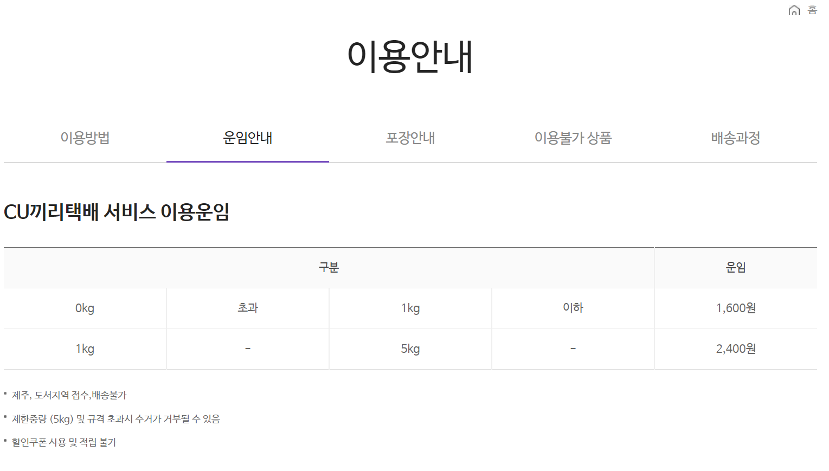Go to the 이용불가 상품 tab
This screenshot has height=471, width=829.
click(573, 138)
